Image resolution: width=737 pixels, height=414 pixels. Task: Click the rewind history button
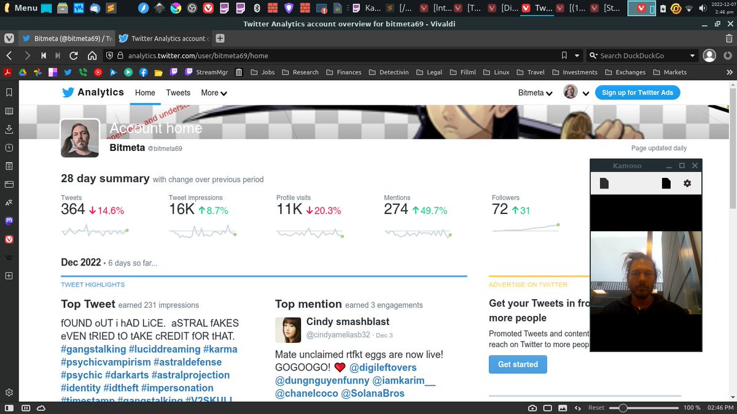pos(44,55)
